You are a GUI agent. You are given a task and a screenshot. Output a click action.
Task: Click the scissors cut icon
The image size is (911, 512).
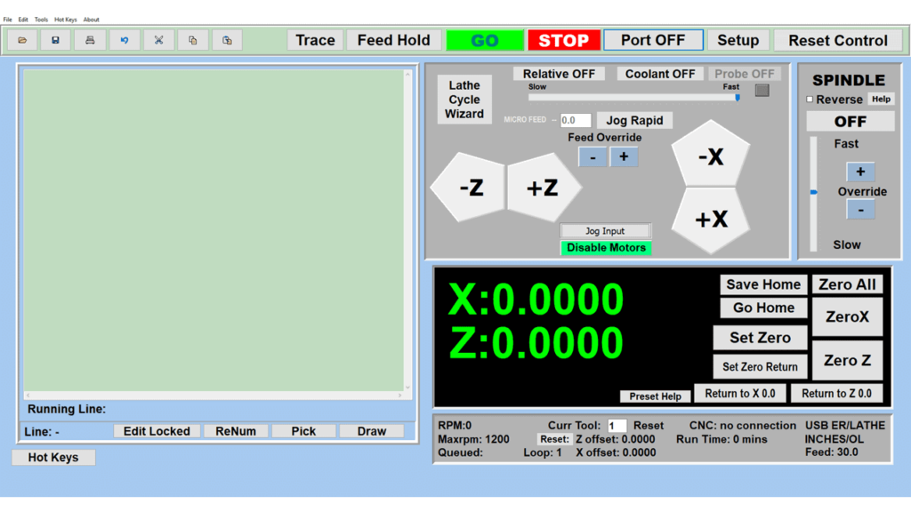coord(158,40)
